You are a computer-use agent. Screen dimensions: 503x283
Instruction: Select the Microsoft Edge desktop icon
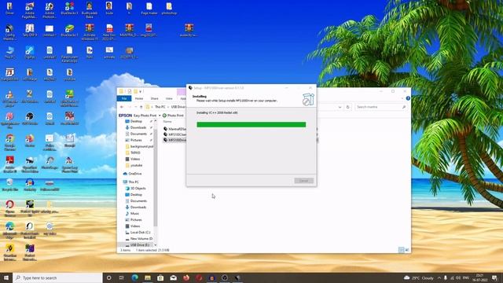pos(9,230)
